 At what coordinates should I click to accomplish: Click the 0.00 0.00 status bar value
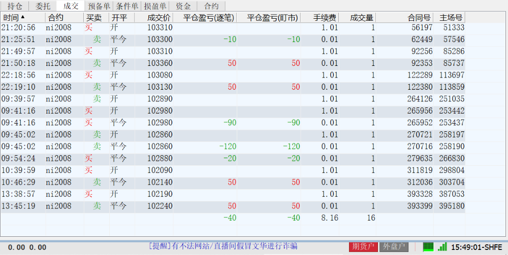click(x=27, y=247)
